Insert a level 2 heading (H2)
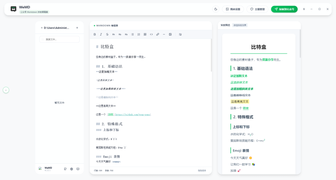The image size is (336, 180). point(120,34)
